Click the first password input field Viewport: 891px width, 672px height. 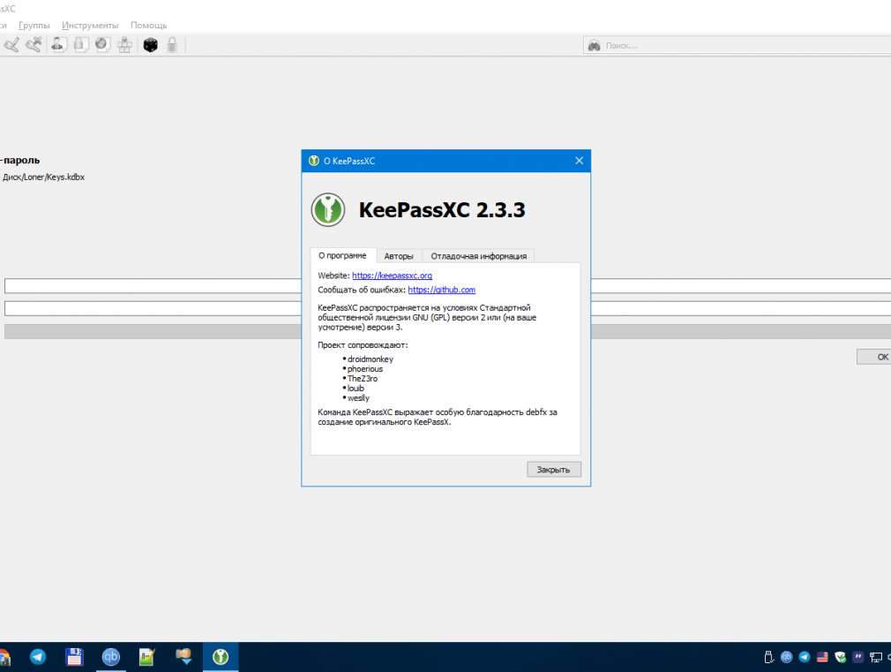pos(153,285)
